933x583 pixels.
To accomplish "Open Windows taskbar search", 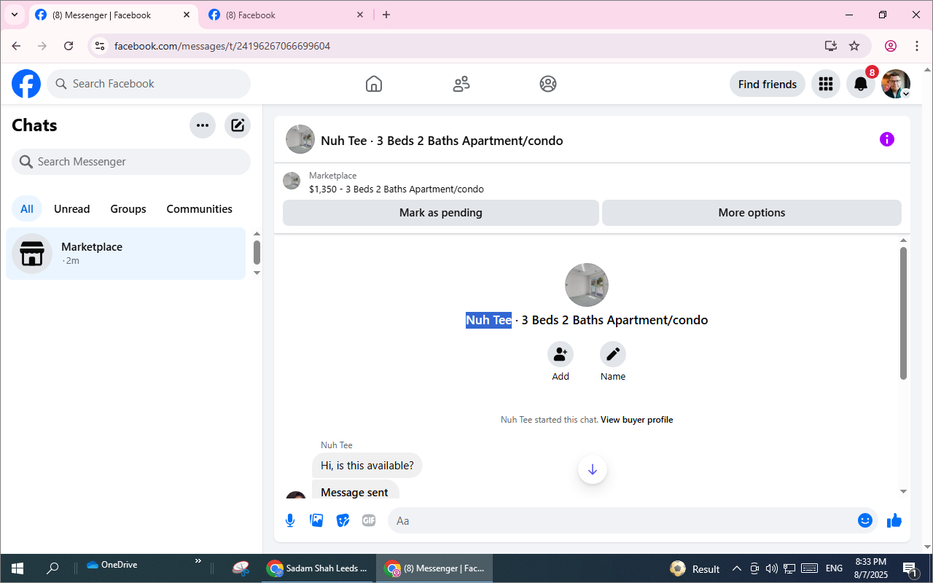I will click(x=52, y=568).
